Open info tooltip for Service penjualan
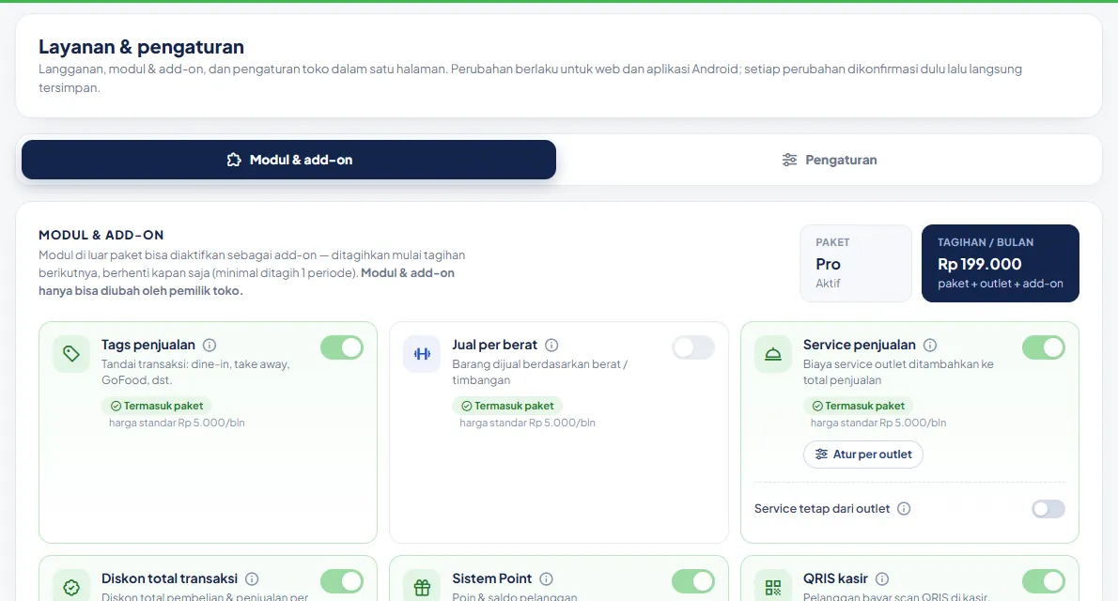Screen dimensions: 1118x601 click(930, 345)
